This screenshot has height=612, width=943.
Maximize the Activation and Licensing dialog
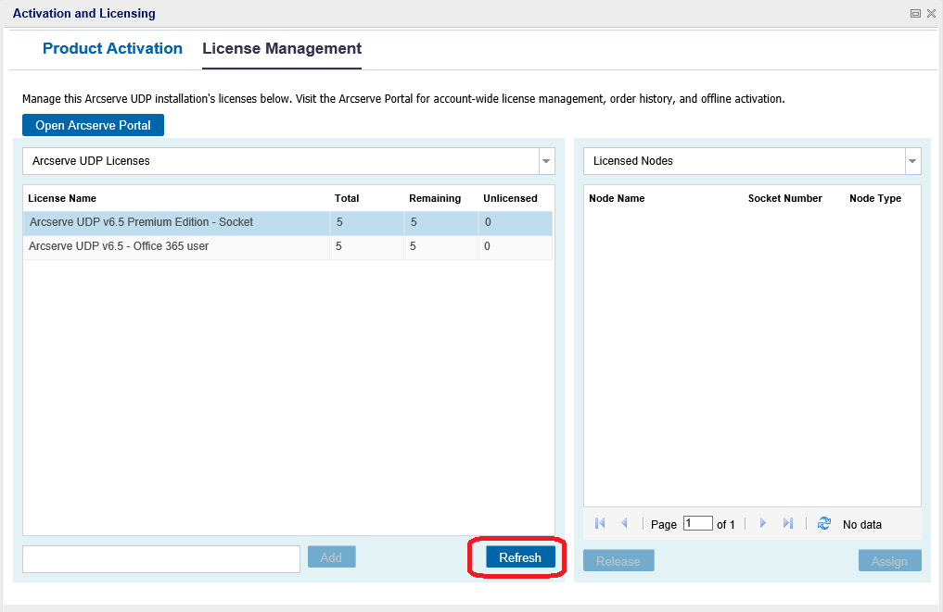[915, 13]
